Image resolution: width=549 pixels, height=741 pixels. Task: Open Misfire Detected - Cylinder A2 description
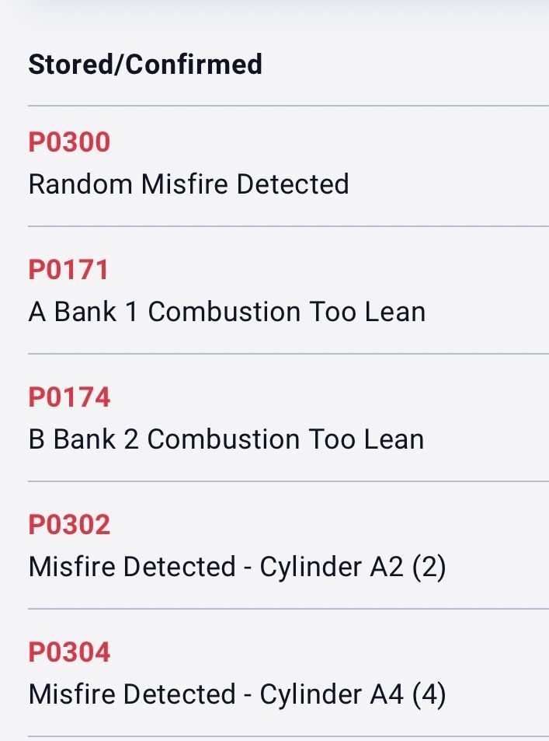(x=237, y=567)
